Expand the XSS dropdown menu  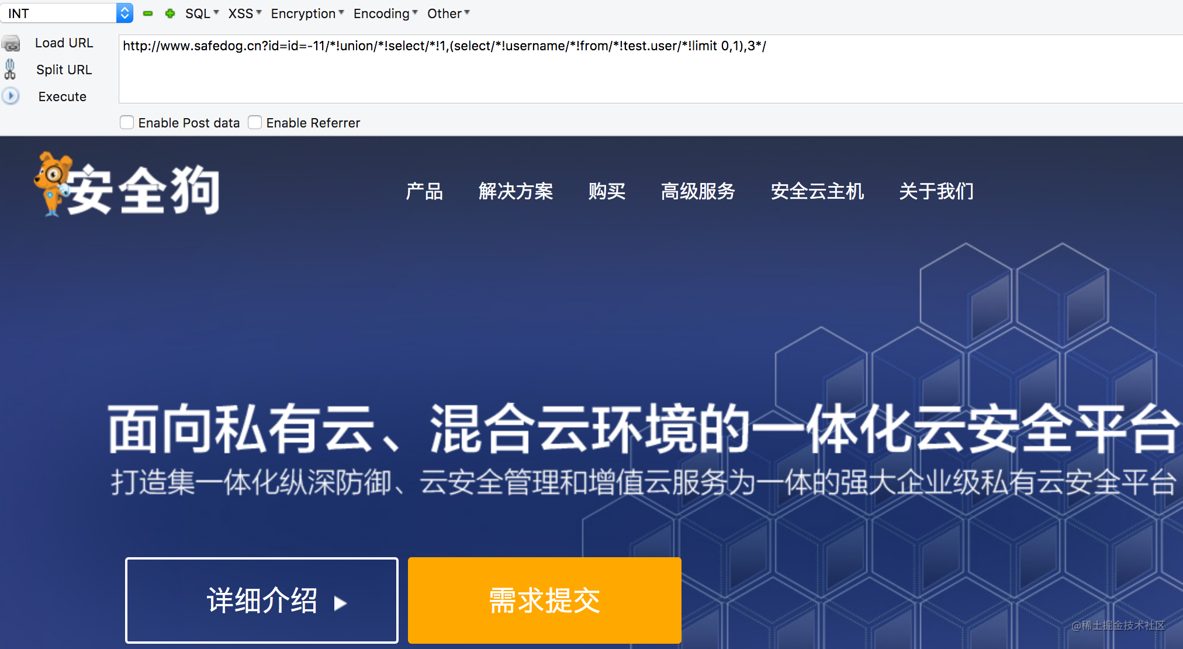tap(244, 13)
